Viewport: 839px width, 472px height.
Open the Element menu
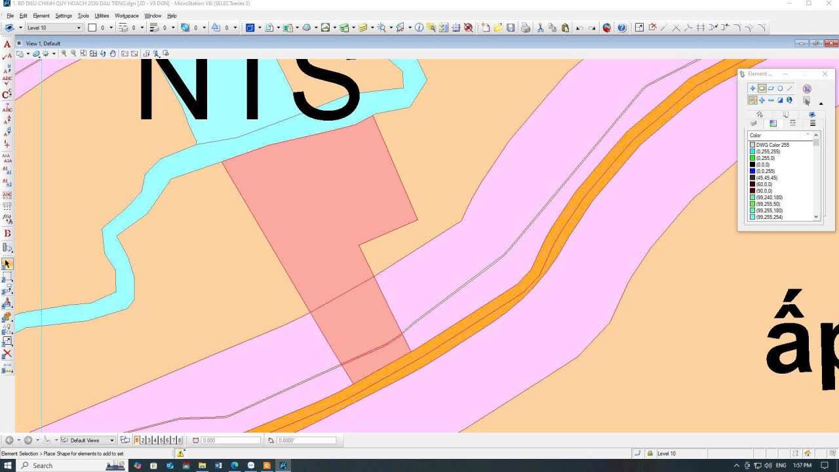pyautogui.click(x=41, y=16)
